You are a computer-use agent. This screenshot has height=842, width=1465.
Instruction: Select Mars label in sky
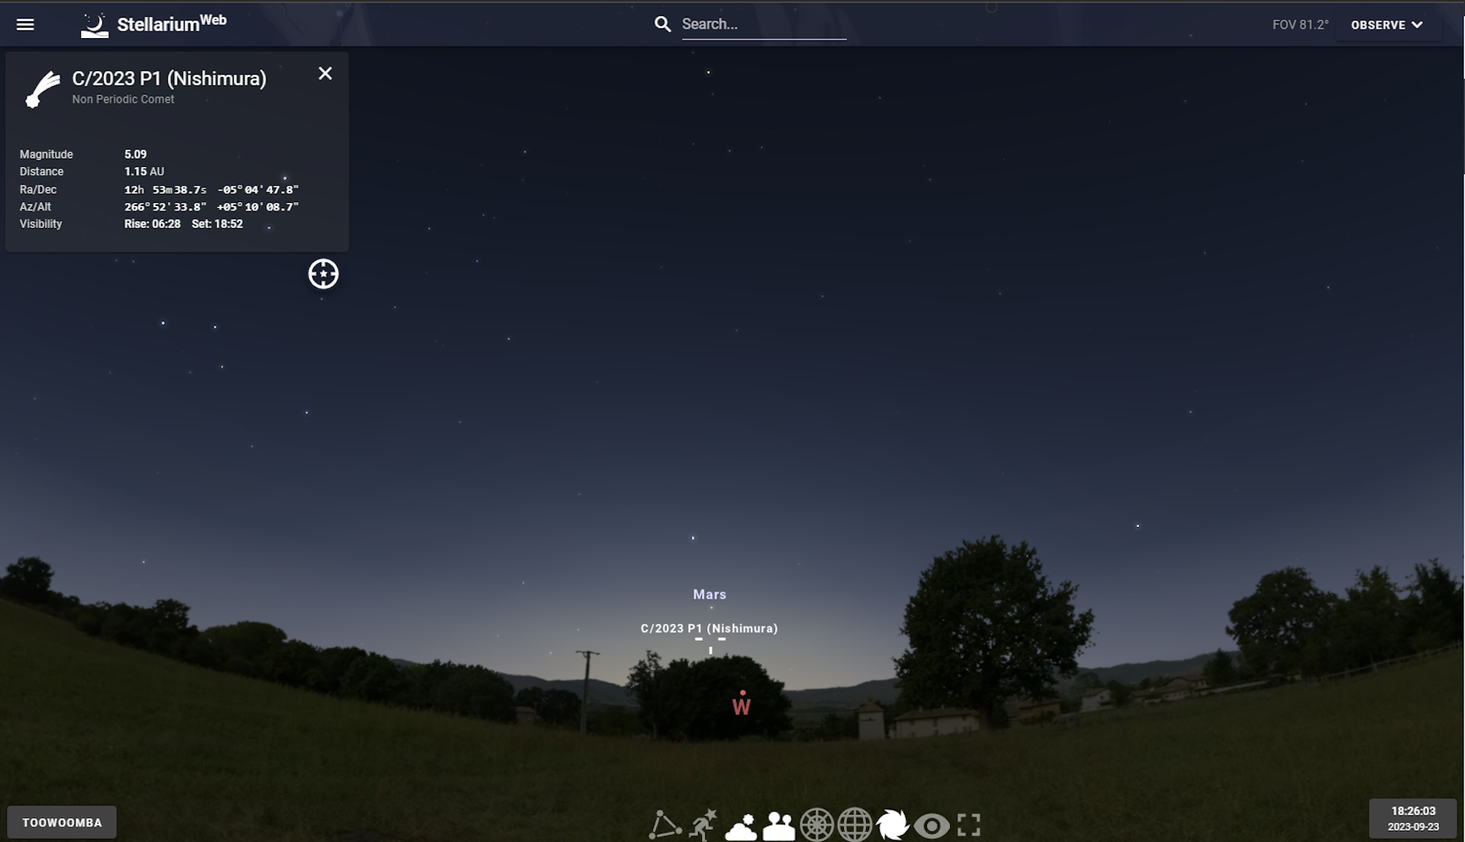click(710, 595)
